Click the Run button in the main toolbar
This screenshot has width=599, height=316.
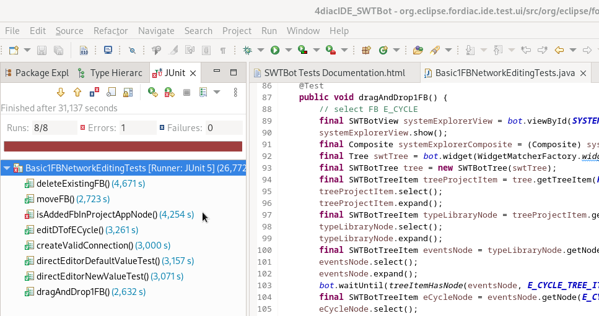coord(274,50)
